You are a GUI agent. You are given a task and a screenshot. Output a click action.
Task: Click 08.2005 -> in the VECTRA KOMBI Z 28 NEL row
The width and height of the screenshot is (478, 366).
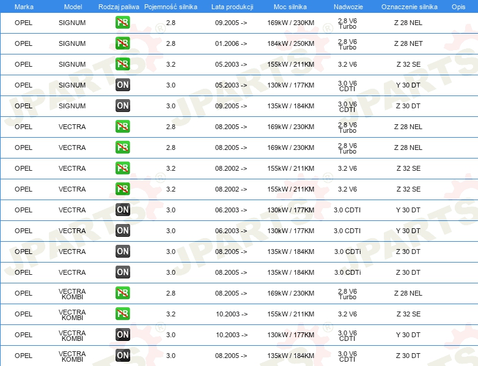click(231, 293)
